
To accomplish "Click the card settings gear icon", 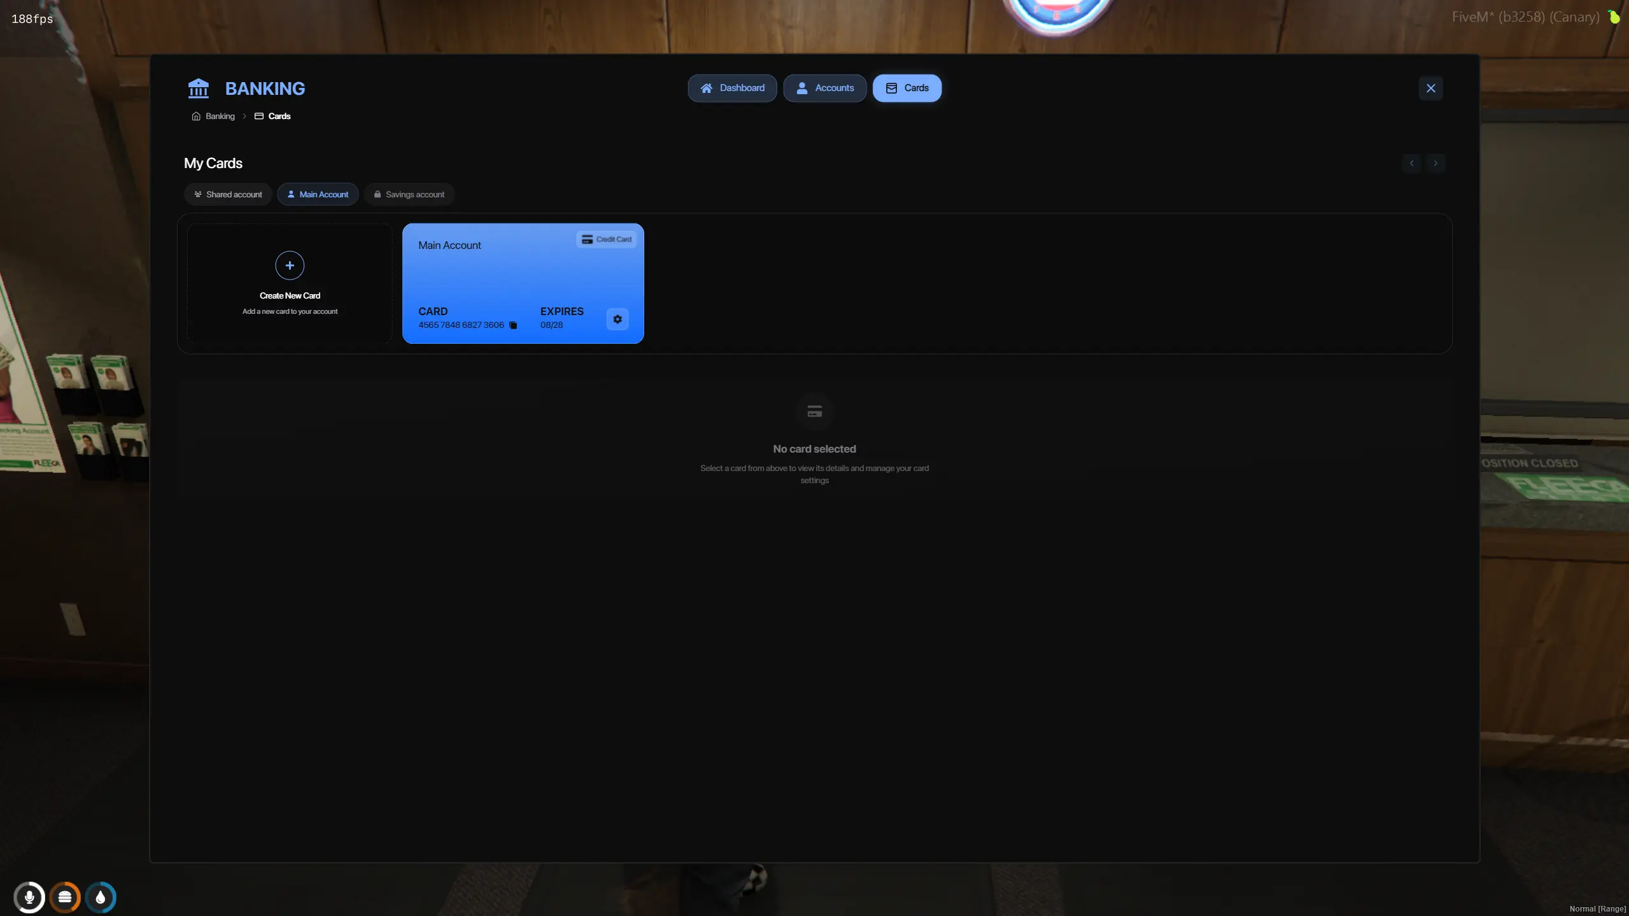I will [617, 319].
